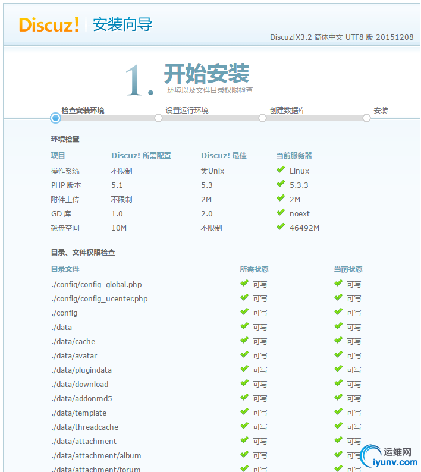Select the 安装 step marker
The image size is (421, 472).
(x=366, y=118)
